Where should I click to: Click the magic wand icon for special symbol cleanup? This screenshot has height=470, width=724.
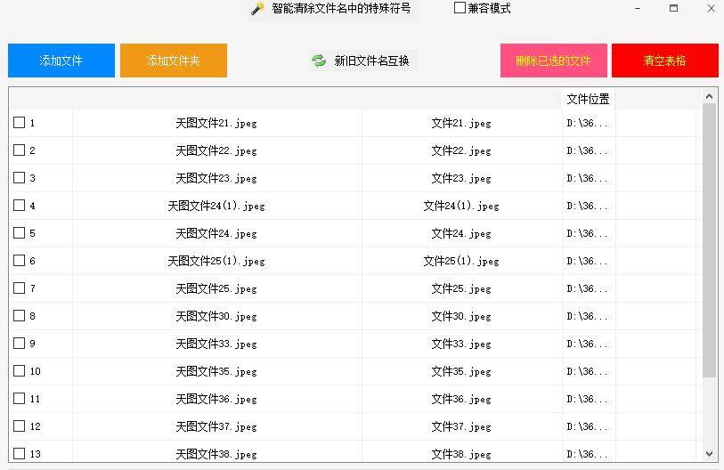coord(257,8)
